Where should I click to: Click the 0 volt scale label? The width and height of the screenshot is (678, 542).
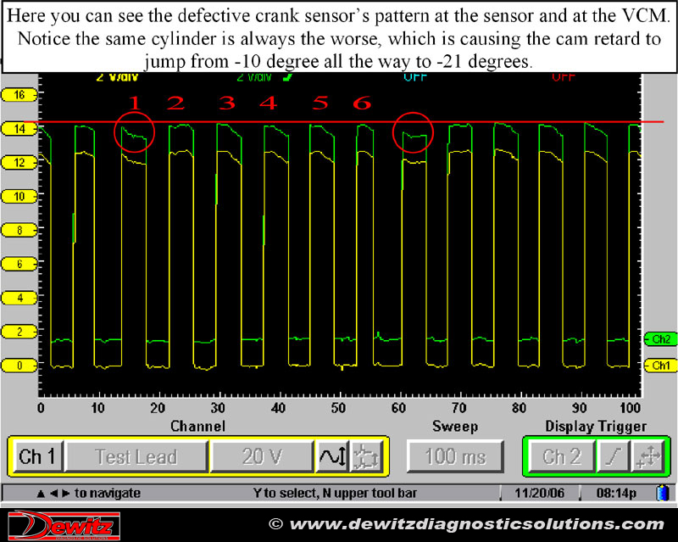coord(19,366)
